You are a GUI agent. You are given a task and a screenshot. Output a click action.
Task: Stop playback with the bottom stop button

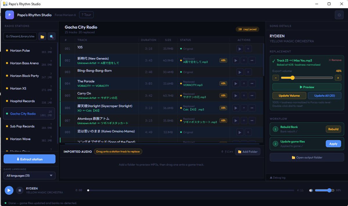(x=20, y=190)
